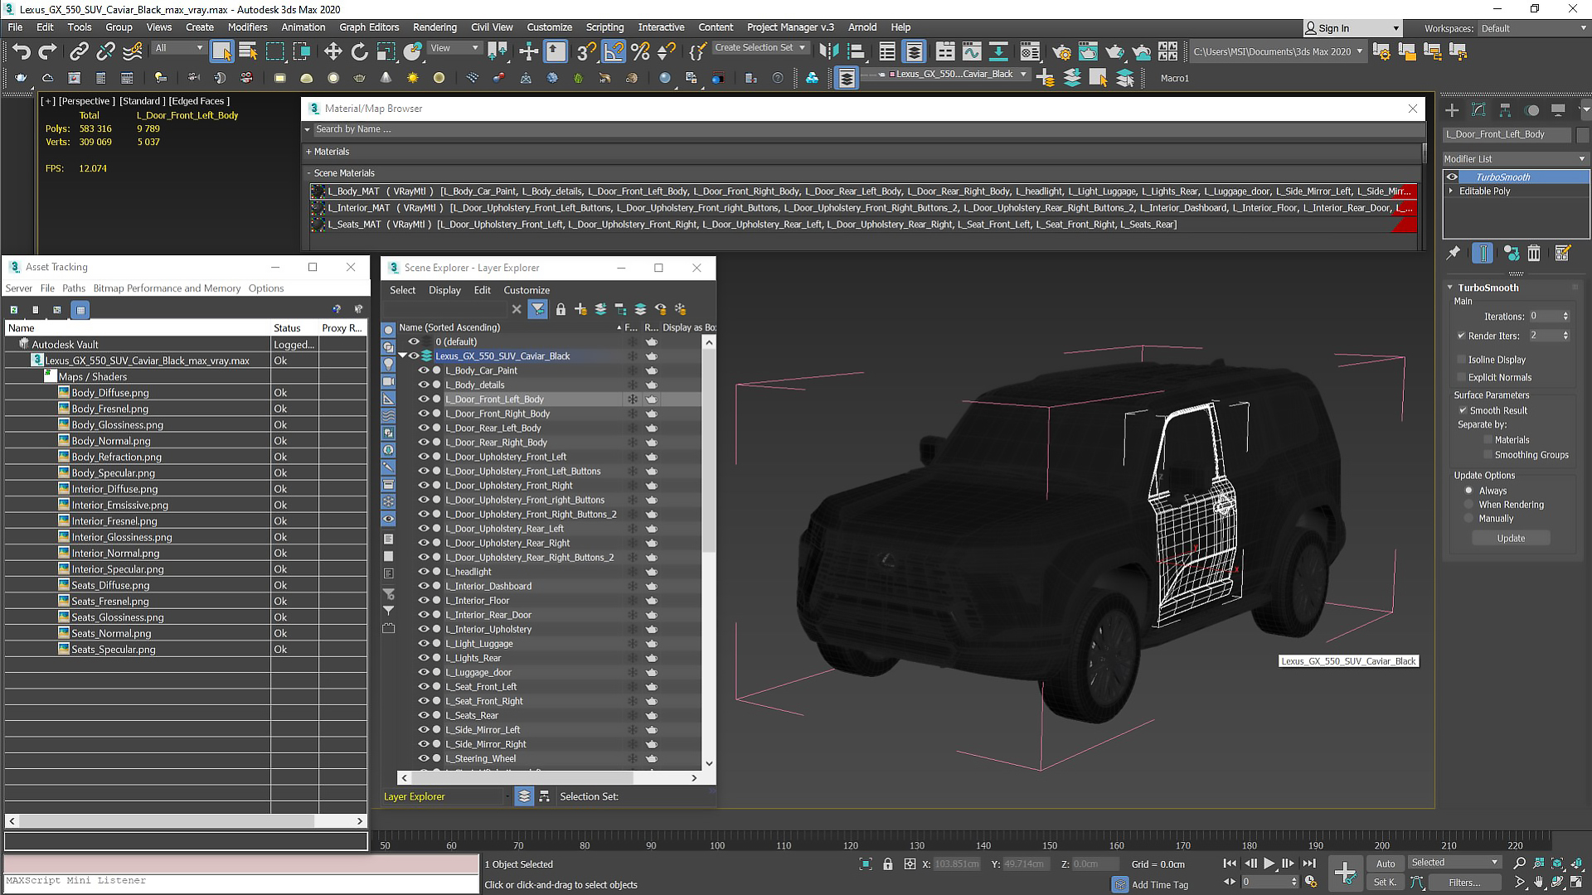Toggle the Render Iters checkbox
1592x895 pixels.
[1462, 336]
